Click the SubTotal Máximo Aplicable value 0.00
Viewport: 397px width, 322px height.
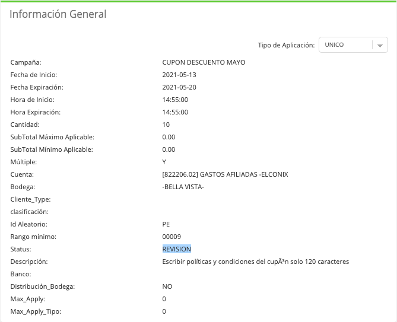pyautogui.click(x=169, y=137)
